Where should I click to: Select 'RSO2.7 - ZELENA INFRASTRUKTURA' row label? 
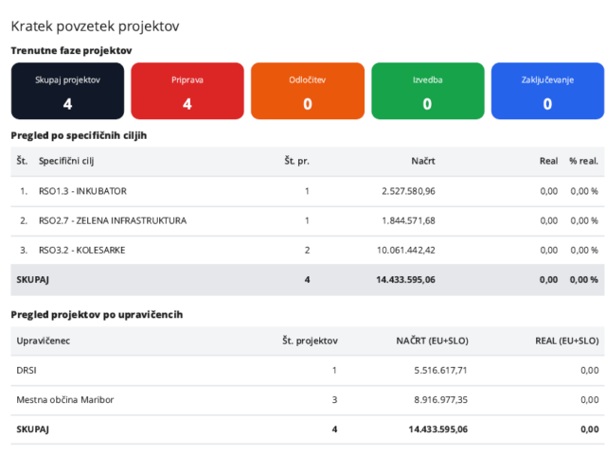(113, 220)
